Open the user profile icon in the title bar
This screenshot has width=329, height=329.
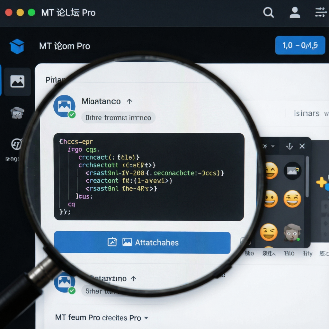click(295, 13)
